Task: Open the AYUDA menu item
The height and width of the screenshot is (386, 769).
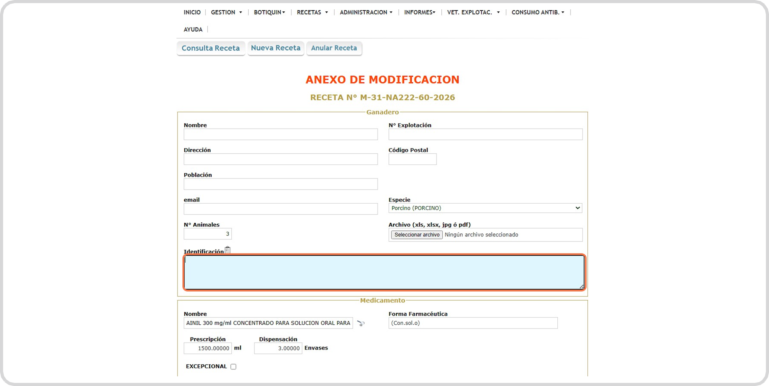Action: click(x=193, y=30)
